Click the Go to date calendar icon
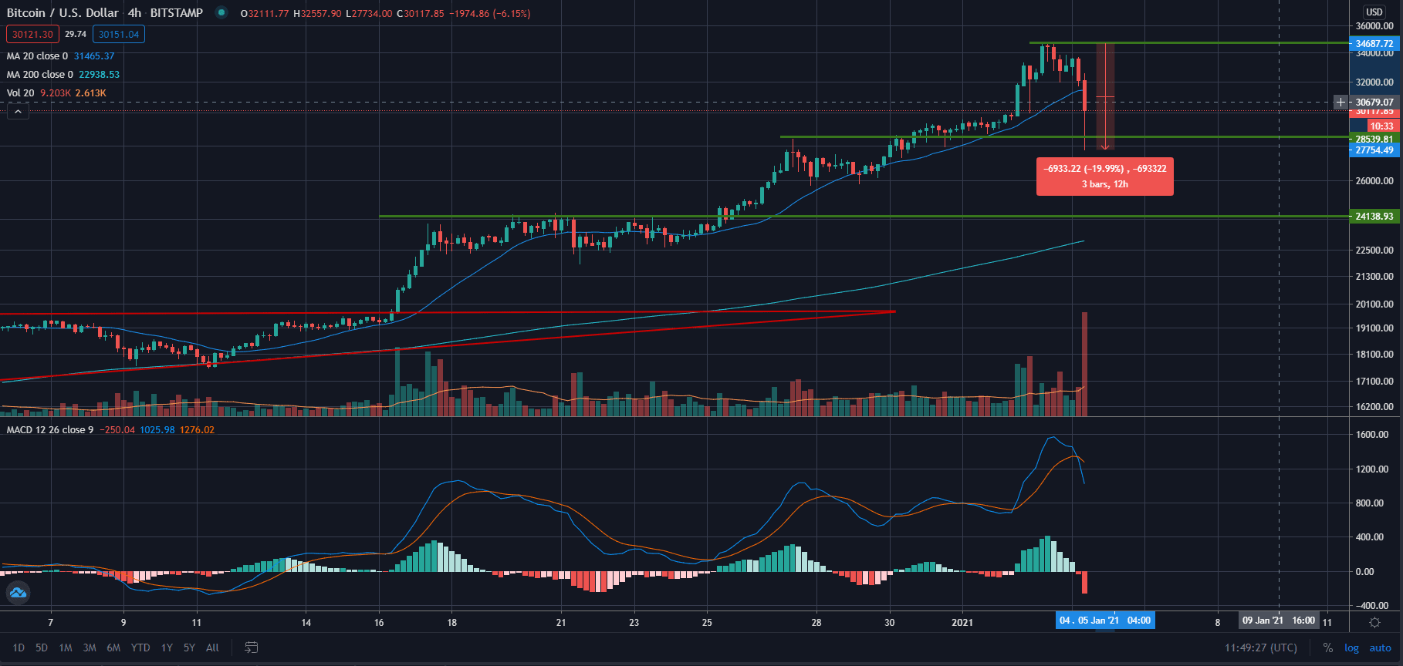The image size is (1403, 666). click(251, 647)
